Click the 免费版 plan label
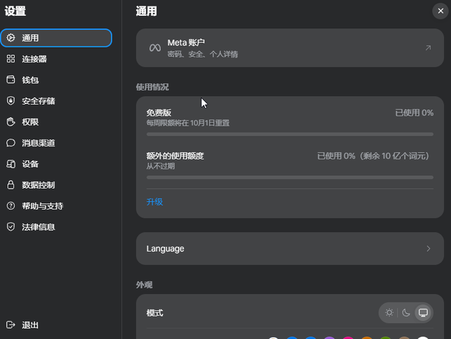The height and width of the screenshot is (339, 451). click(159, 113)
